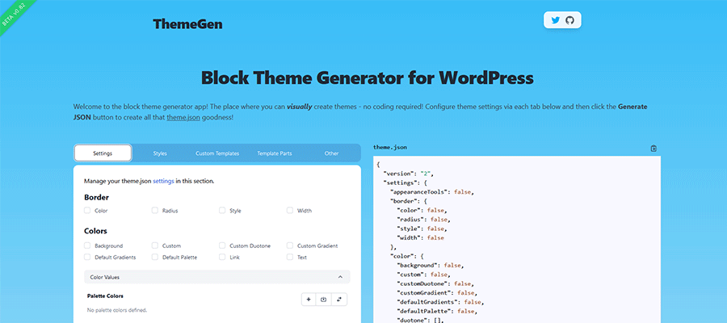Click the rightmost palette colors icon button
This screenshot has height=323, width=727.
click(339, 299)
